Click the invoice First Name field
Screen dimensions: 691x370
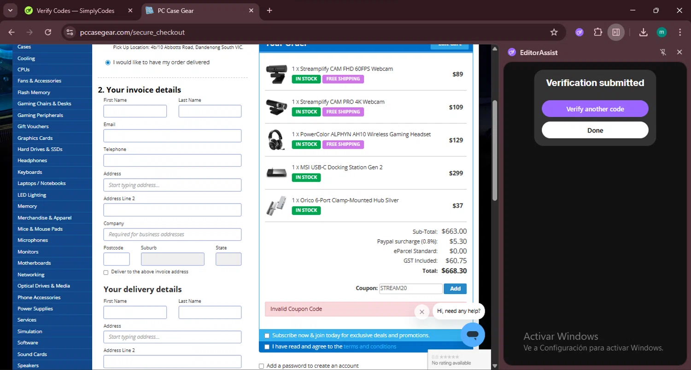[x=135, y=111]
